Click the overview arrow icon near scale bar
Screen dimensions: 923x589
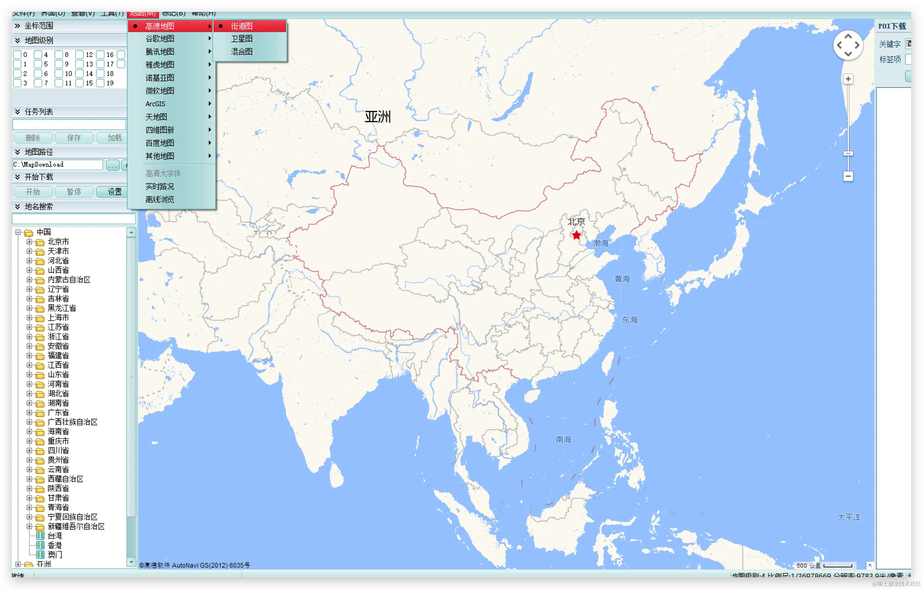(x=870, y=565)
